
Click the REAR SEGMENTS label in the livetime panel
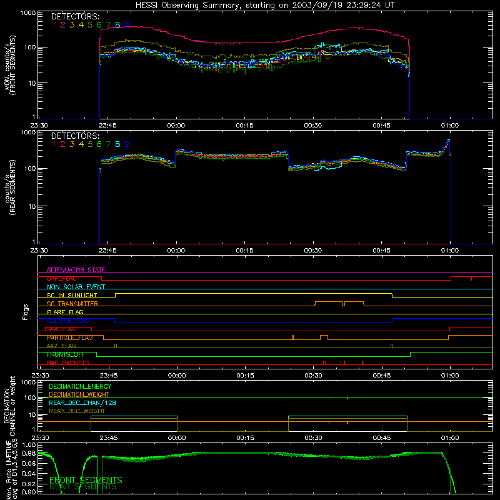click(83, 487)
